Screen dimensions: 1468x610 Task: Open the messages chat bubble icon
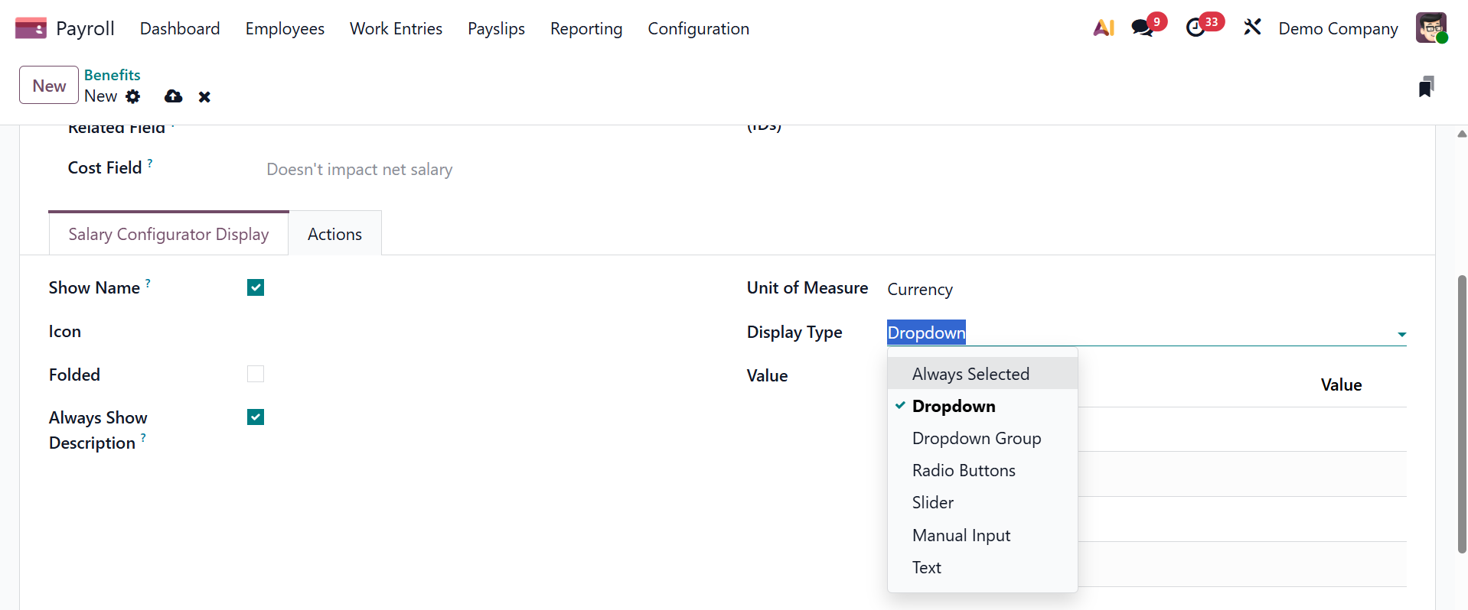point(1143,28)
